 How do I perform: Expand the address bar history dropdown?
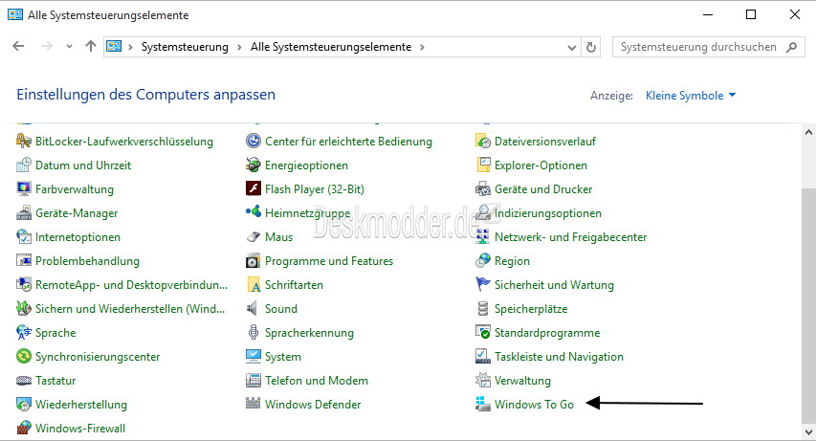(x=571, y=48)
